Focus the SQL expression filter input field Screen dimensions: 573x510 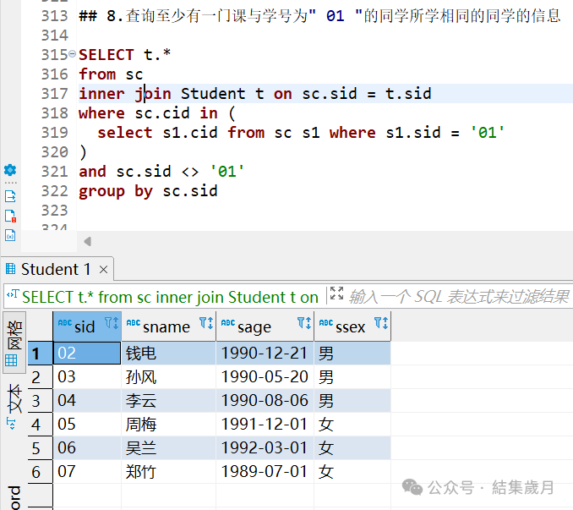coord(459,297)
